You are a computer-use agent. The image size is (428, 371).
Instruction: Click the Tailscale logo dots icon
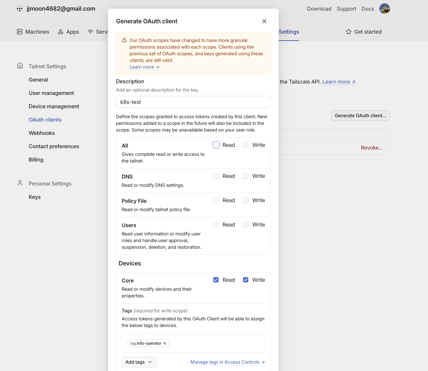point(20,9)
